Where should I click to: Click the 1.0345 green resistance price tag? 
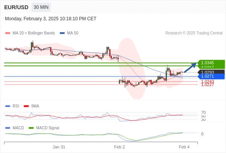(211, 63)
